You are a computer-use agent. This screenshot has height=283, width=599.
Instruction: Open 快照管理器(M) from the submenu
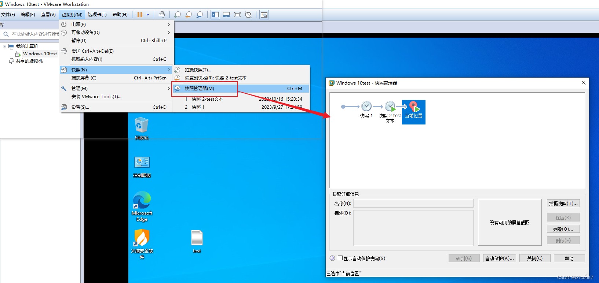pos(241,88)
